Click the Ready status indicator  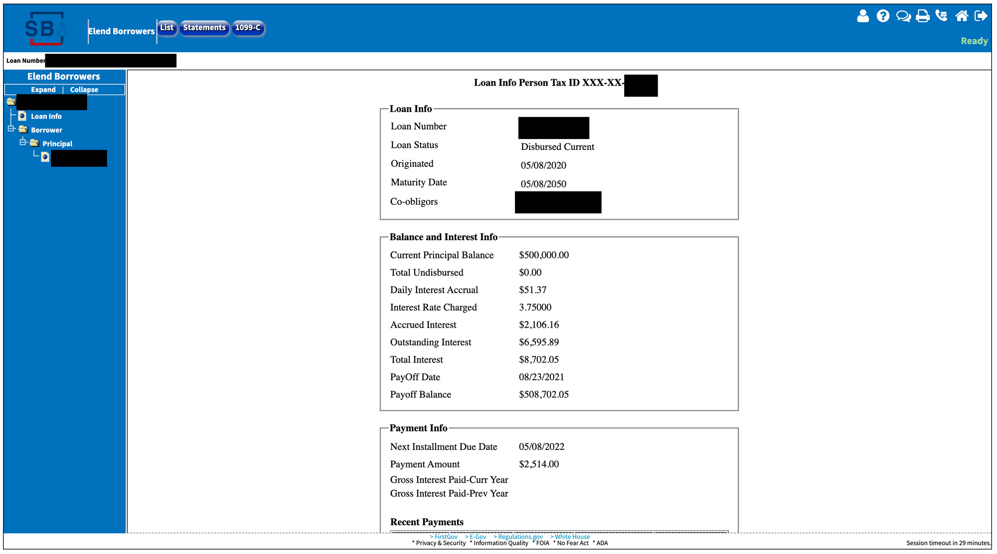point(974,41)
